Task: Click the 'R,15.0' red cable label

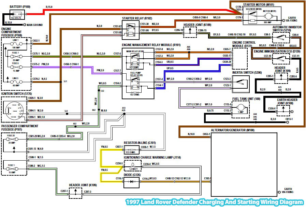Action: [49, 7]
